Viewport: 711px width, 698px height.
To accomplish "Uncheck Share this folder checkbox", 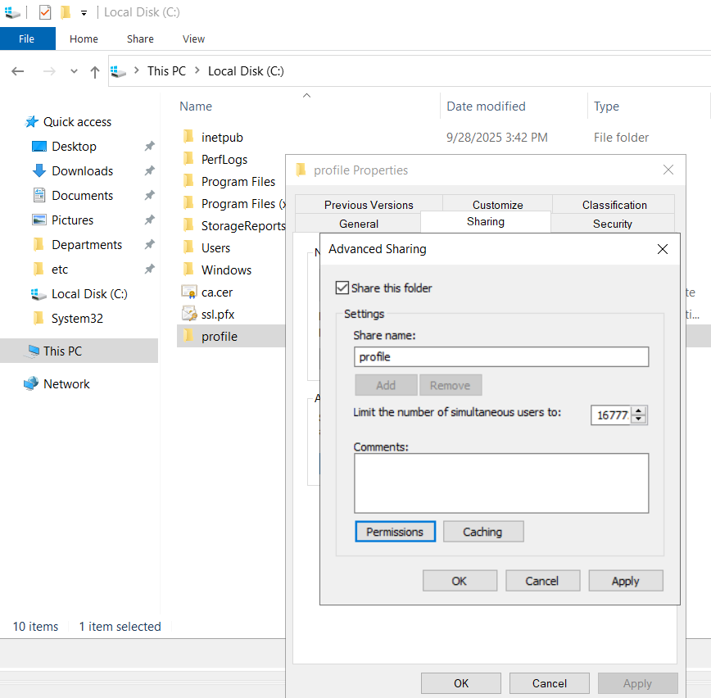I will click(342, 288).
